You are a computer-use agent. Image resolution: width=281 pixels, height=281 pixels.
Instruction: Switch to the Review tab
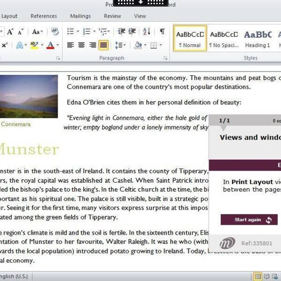click(x=112, y=16)
